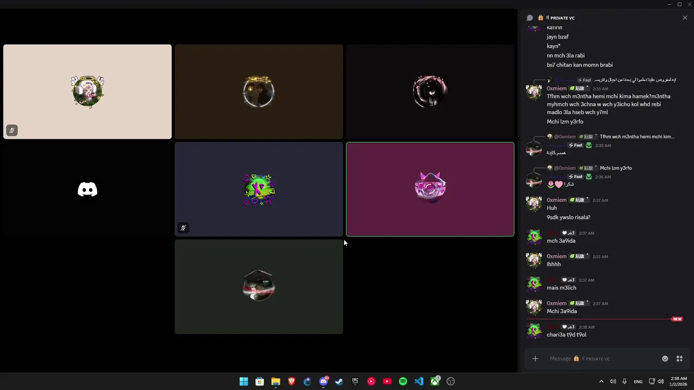Screen dimensions: 694x390
Task: Click Oxmiem username at 2:35 AM message
Action: 556,88
